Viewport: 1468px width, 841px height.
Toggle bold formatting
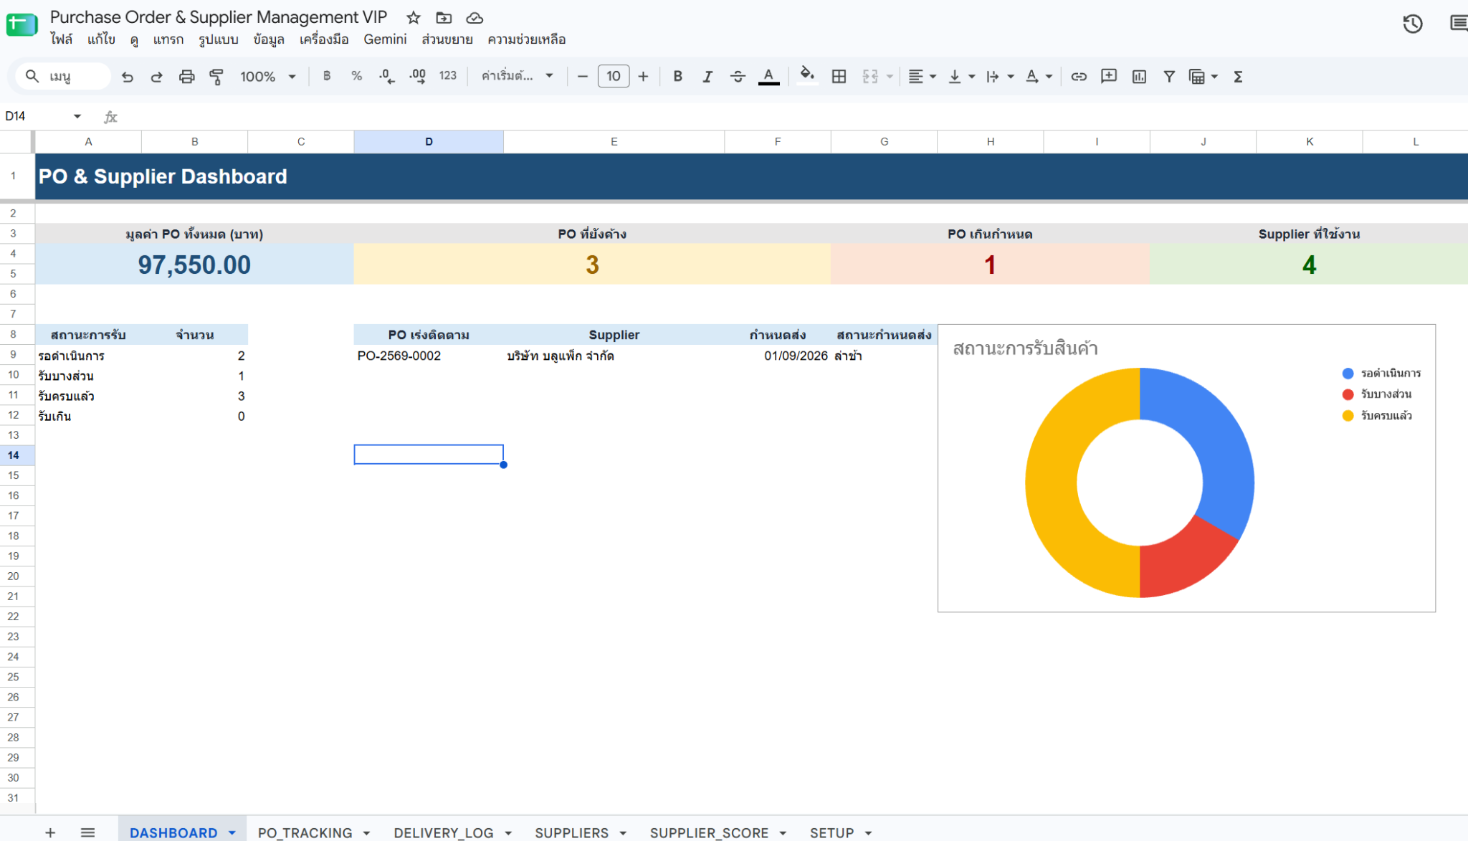tap(677, 77)
